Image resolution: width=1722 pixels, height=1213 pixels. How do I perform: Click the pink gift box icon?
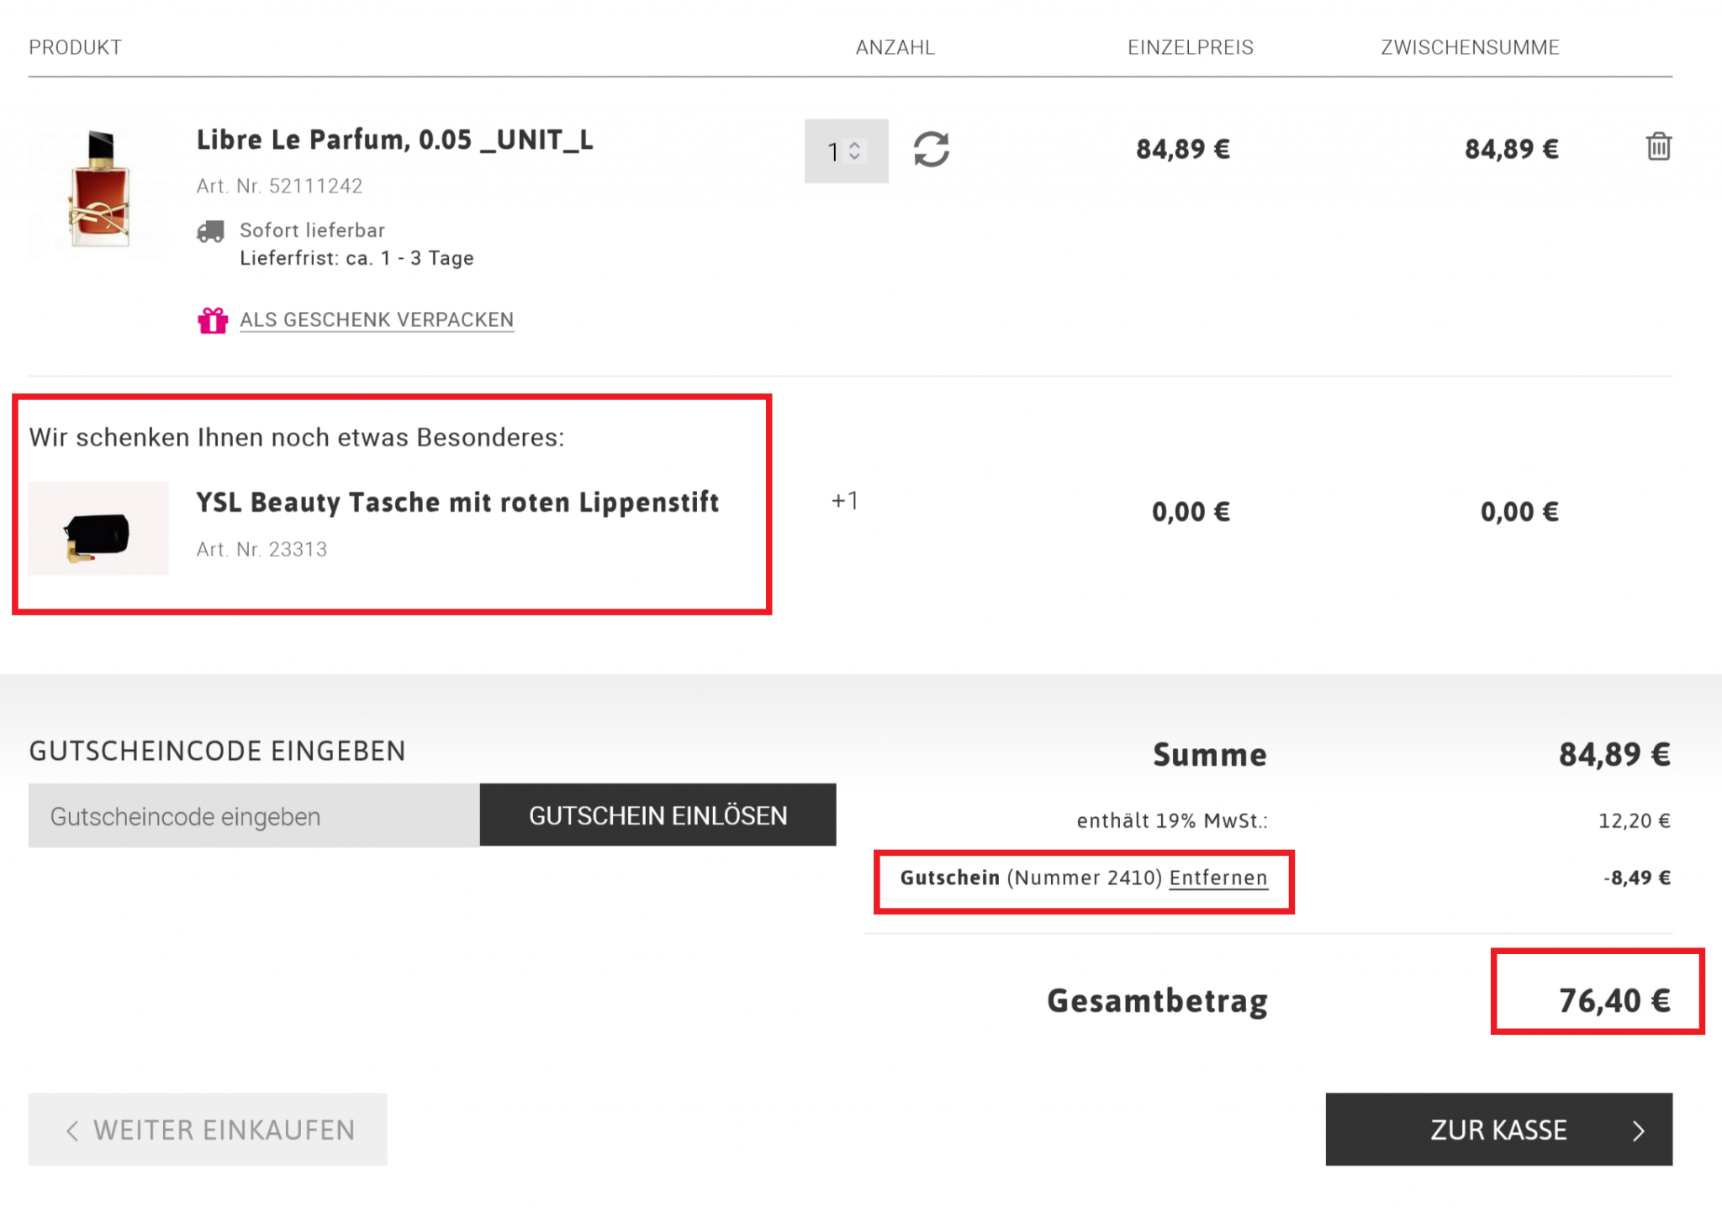click(213, 320)
